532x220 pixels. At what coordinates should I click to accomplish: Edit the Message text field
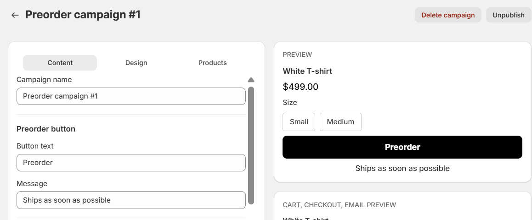coord(131,200)
